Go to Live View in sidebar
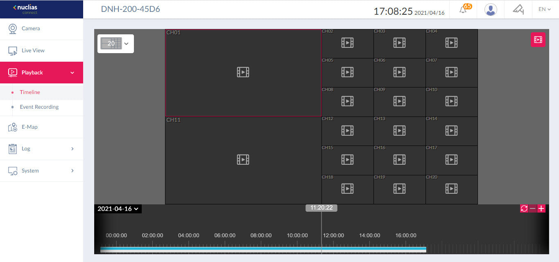 [x=41, y=51]
